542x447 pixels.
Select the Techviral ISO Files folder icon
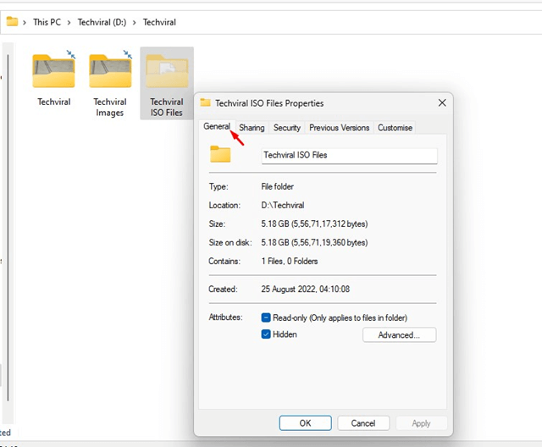coord(167,72)
